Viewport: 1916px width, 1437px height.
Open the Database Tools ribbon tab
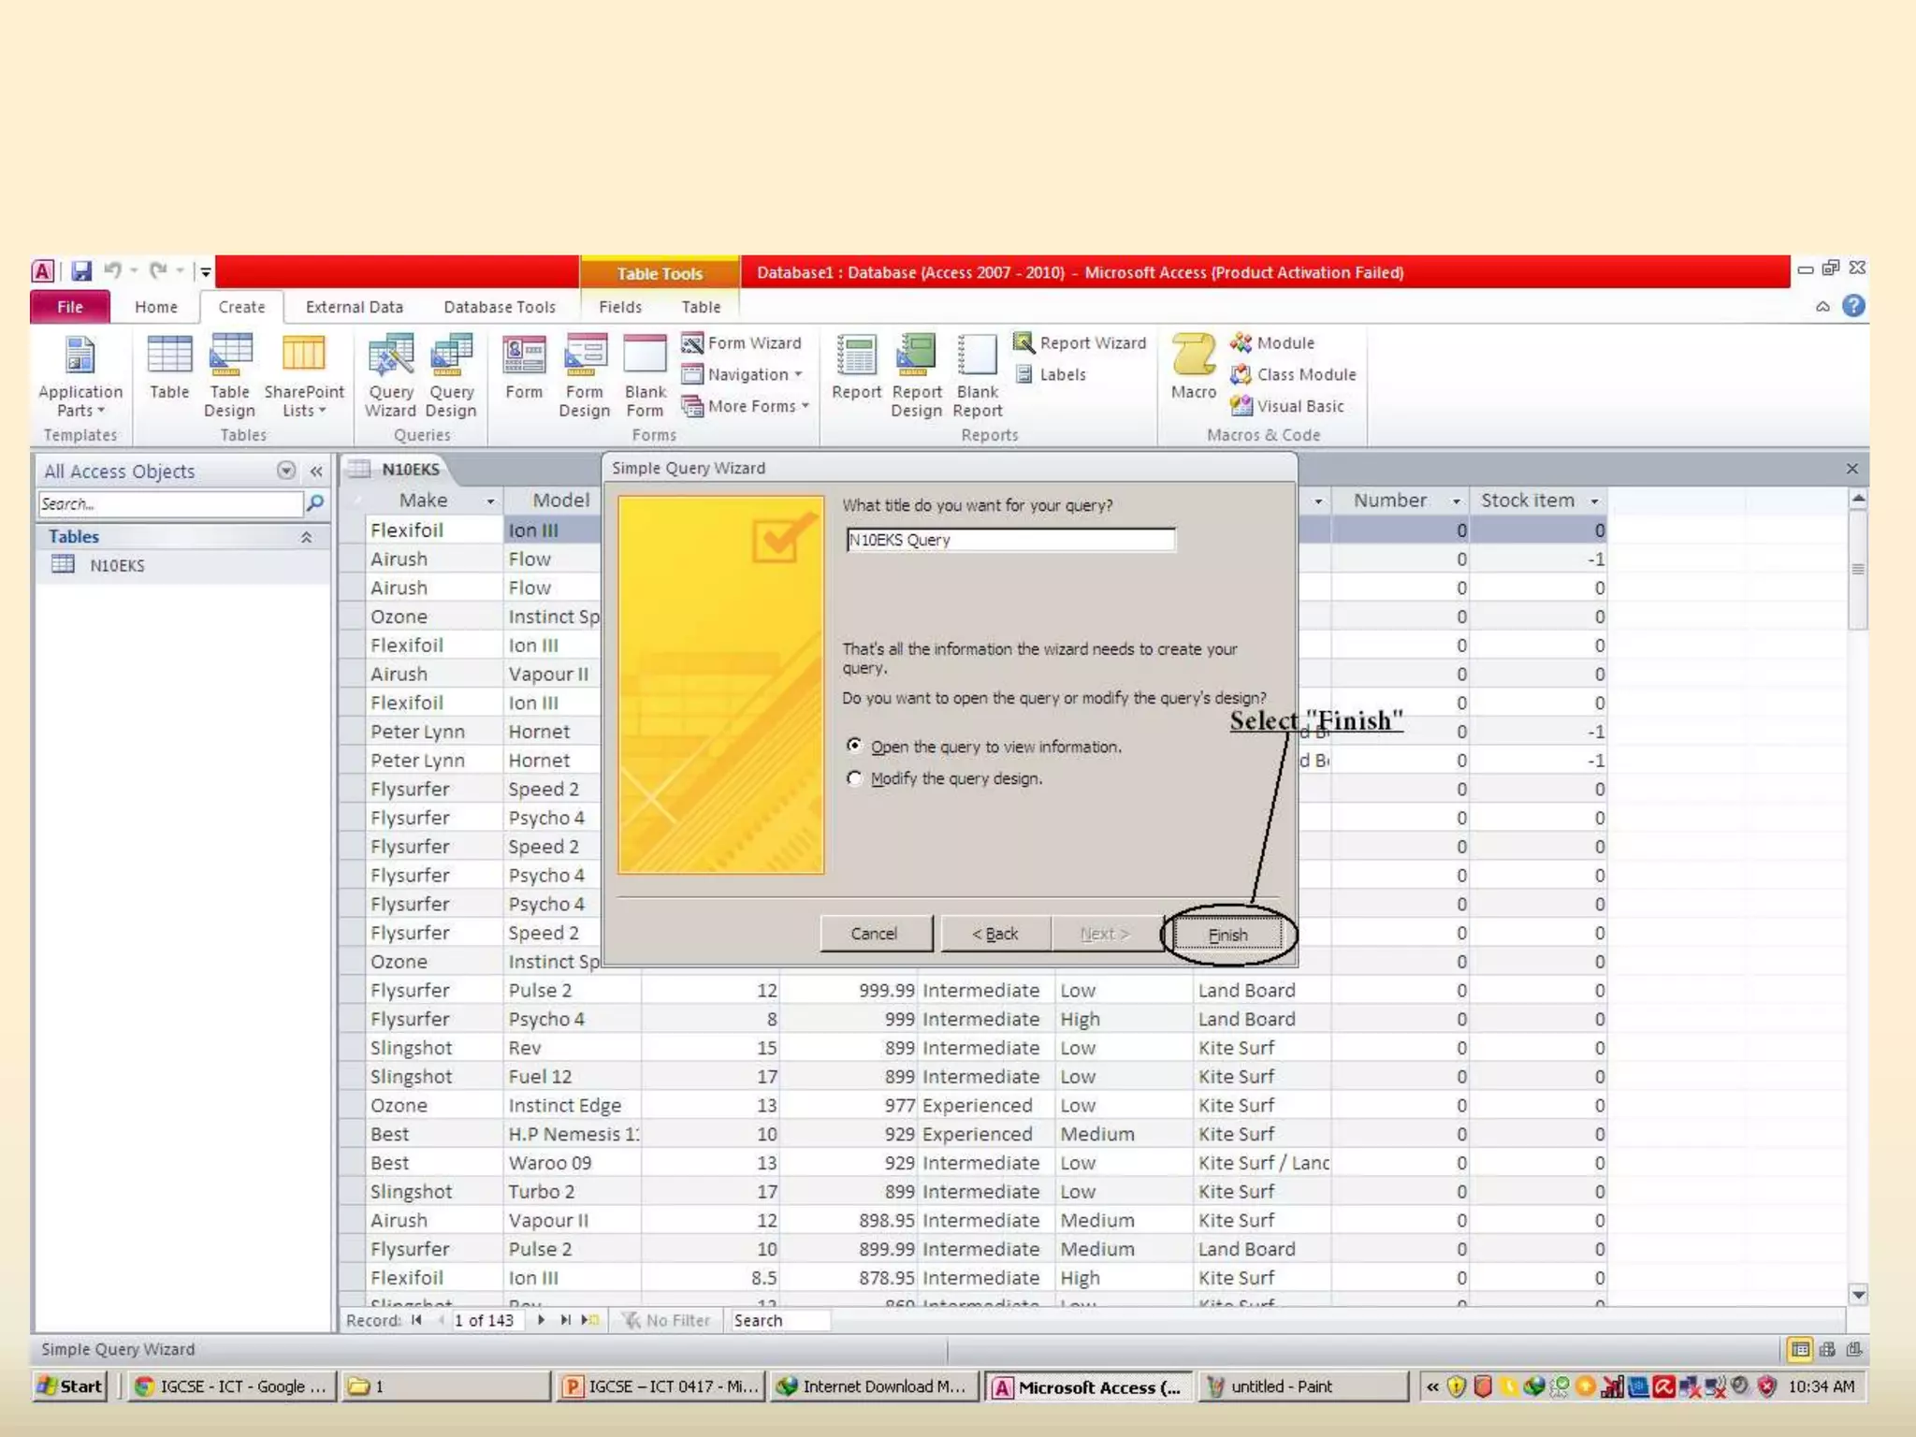click(x=499, y=307)
